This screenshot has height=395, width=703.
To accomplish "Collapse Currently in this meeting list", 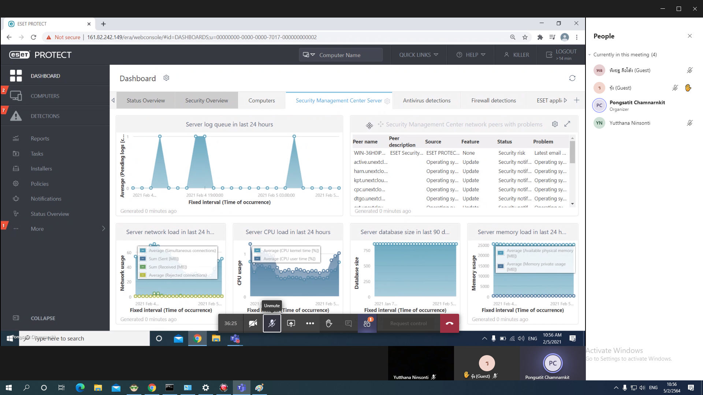I will click(x=589, y=55).
